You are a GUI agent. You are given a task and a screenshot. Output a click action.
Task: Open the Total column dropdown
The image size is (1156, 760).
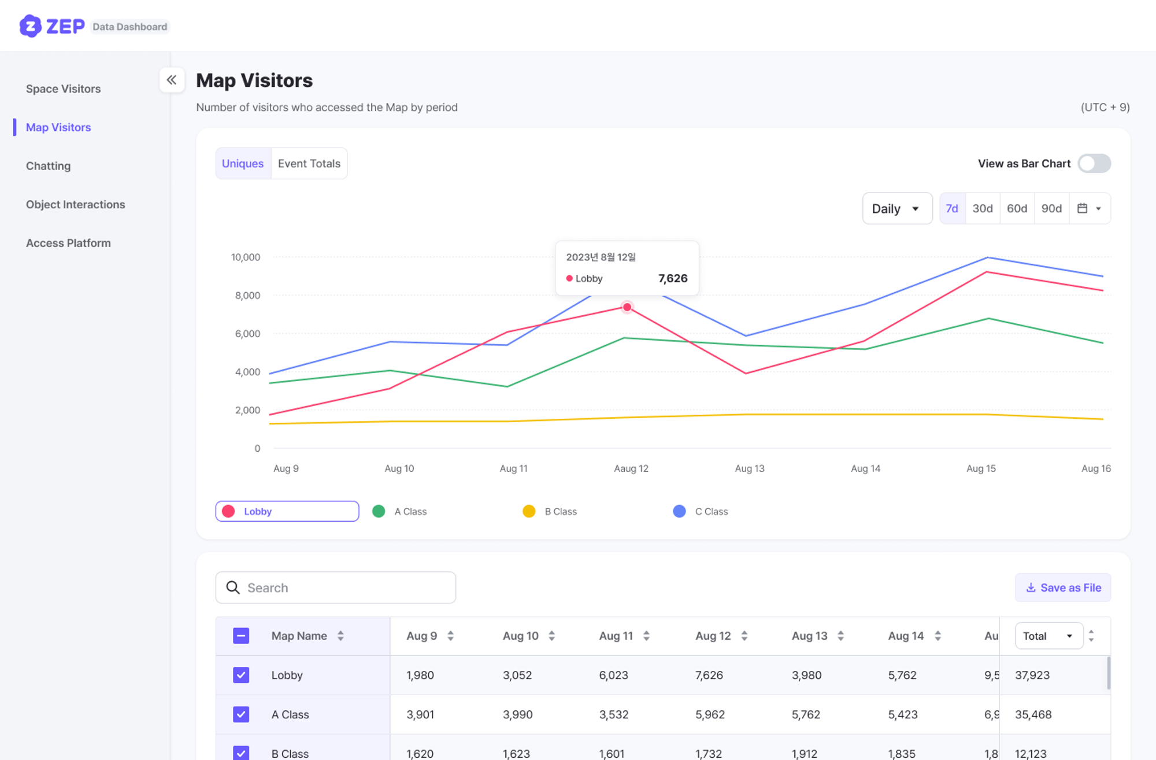1048,636
